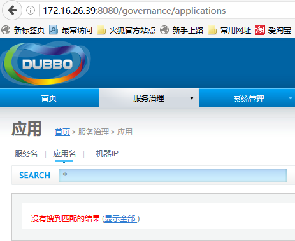Expand the 系统管理 dropdown arrow
Image resolution: width=295 pixels, height=241 pixels.
coord(291,98)
